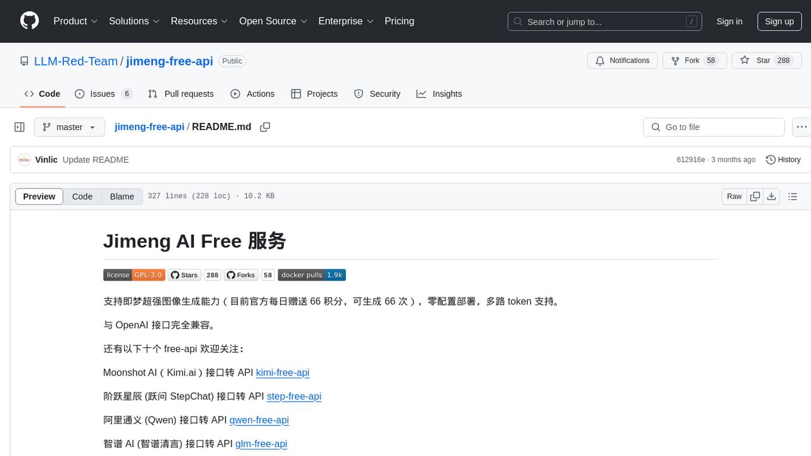Open the Update README commit message
Image resolution: width=811 pixels, height=456 pixels.
pos(95,160)
